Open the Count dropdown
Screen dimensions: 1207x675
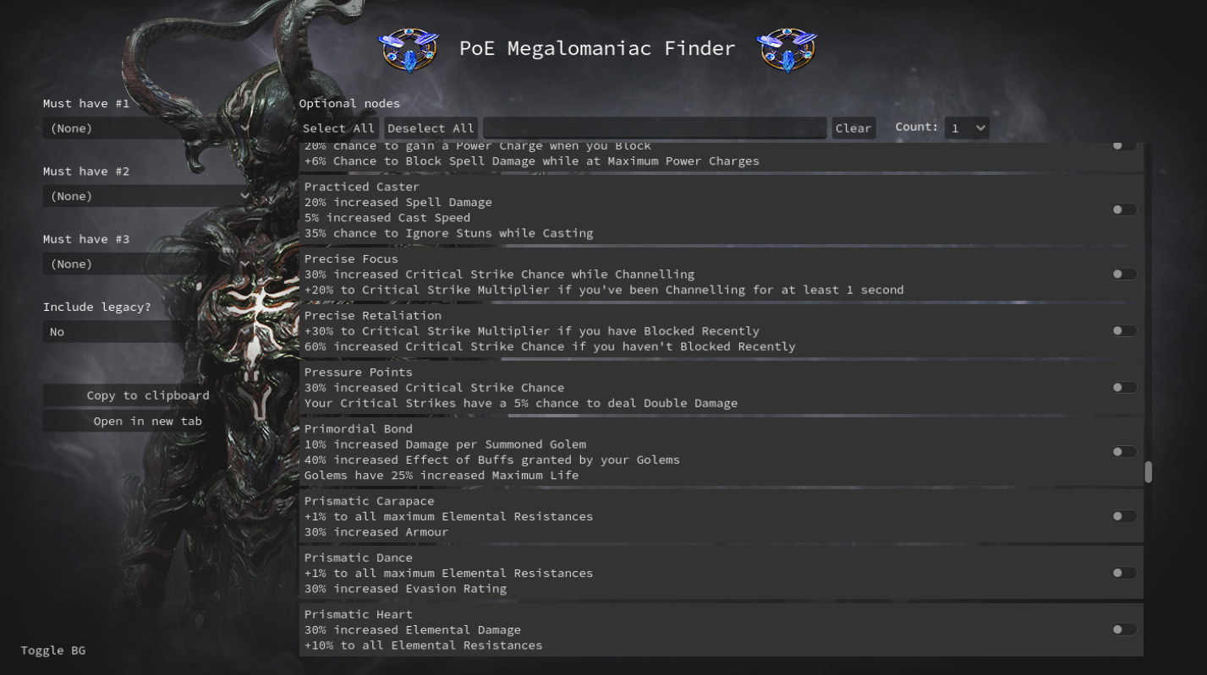pyautogui.click(x=967, y=128)
